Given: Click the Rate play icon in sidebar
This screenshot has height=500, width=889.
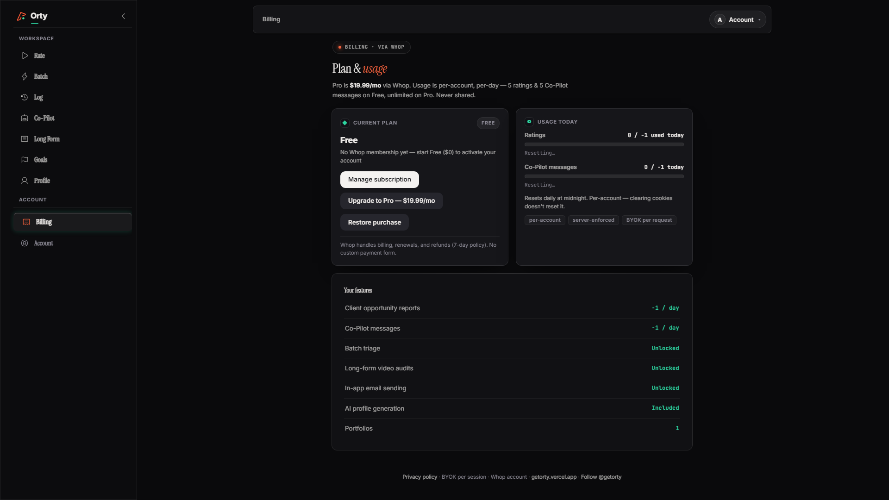Looking at the screenshot, I should point(25,56).
